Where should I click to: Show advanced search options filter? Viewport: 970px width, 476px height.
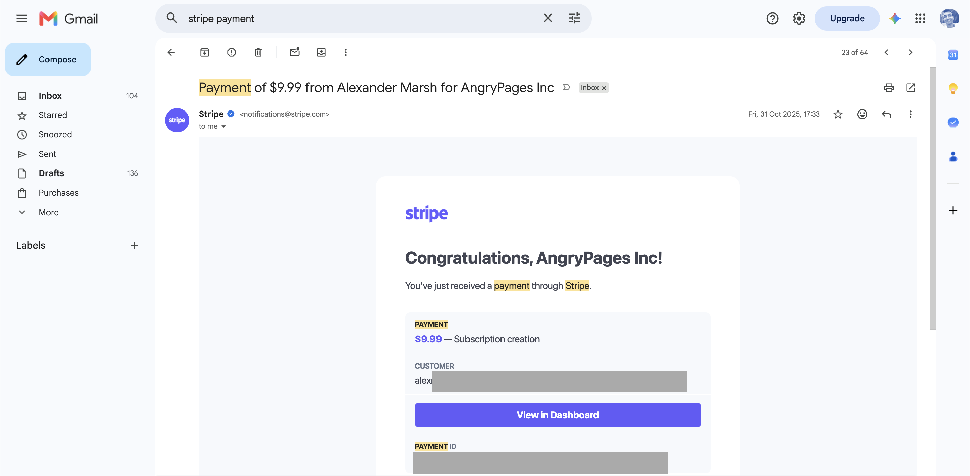coord(574,18)
